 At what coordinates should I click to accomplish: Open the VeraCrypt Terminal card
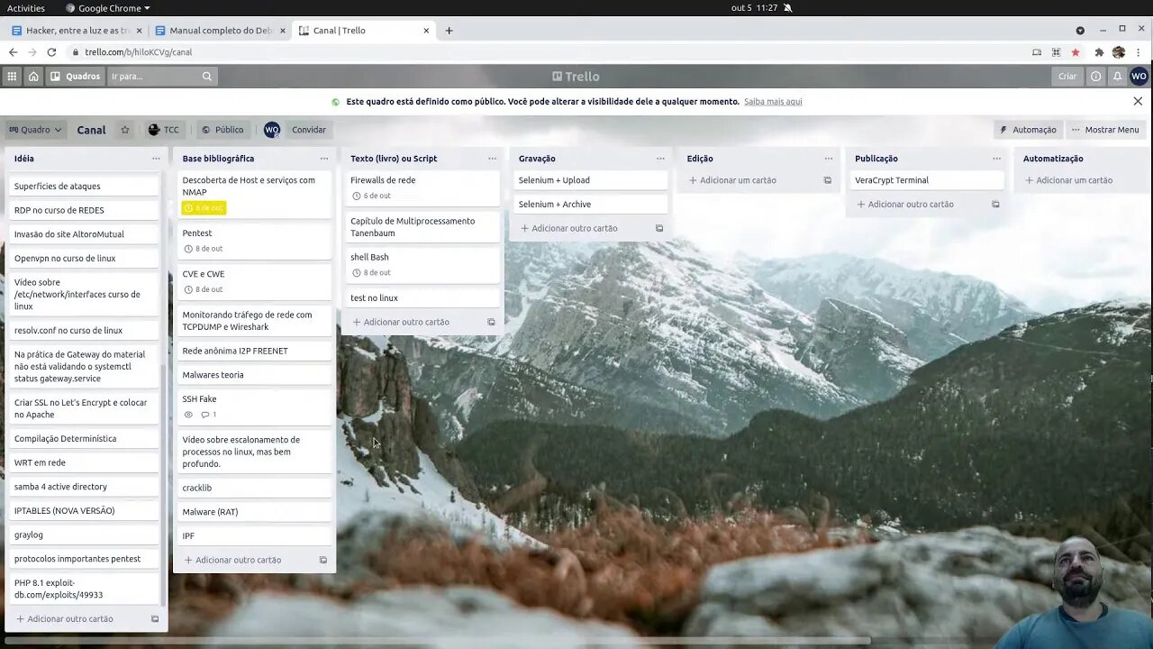click(927, 180)
